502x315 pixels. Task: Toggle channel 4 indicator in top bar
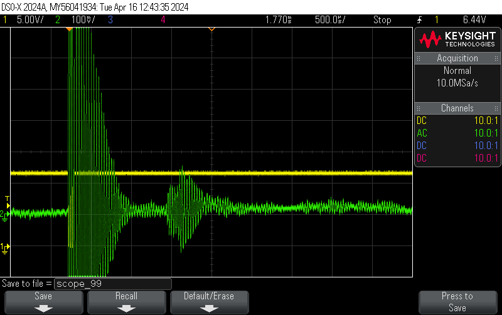[163, 19]
